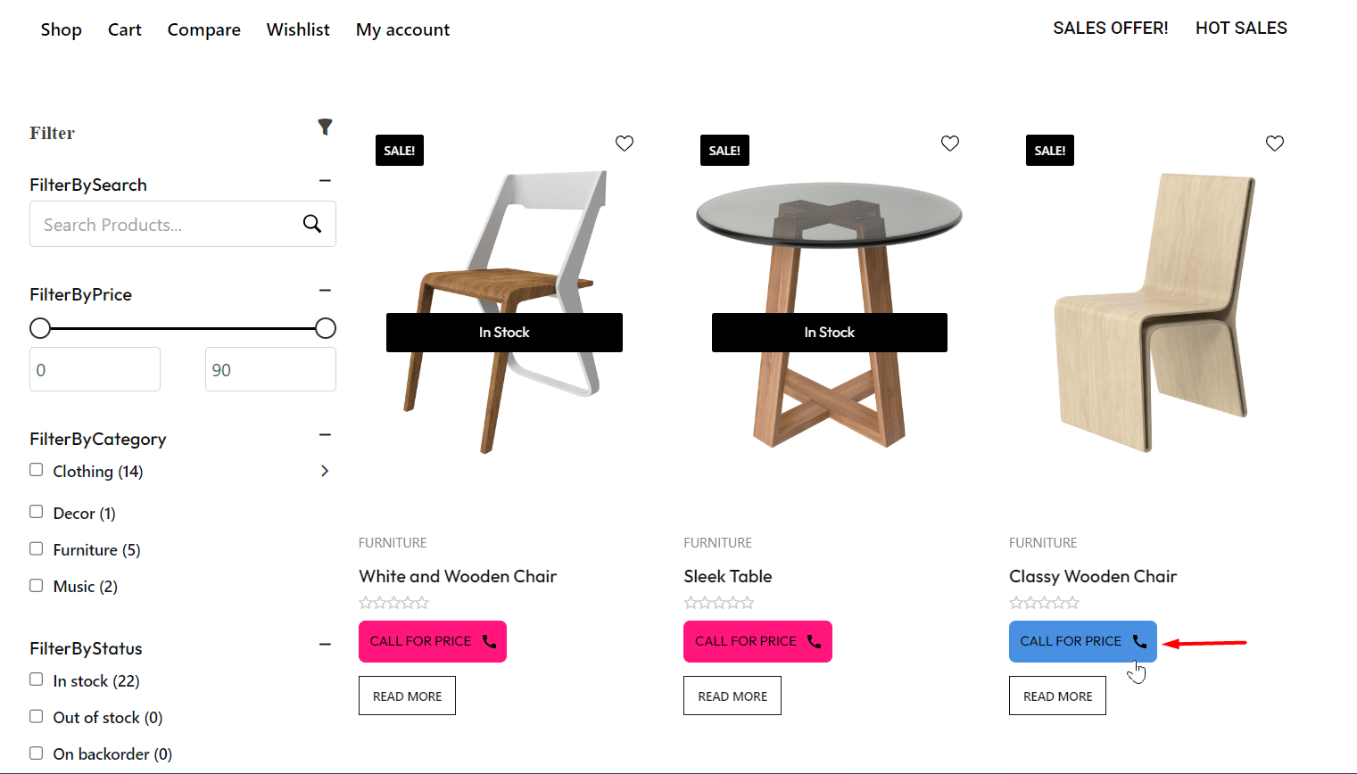The width and height of the screenshot is (1357, 774).
Task: Click the phone icon on Sleek Table's price button
Action: click(813, 640)
